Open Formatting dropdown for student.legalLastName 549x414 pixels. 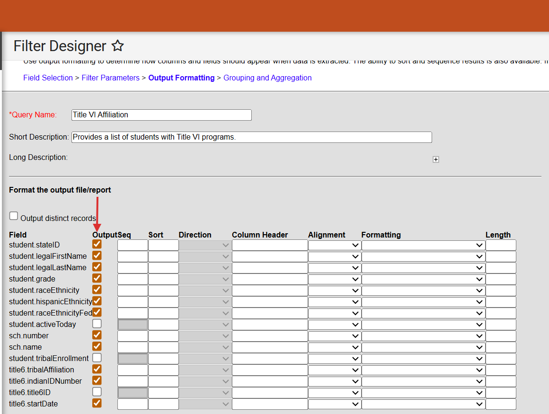[423, 268]
